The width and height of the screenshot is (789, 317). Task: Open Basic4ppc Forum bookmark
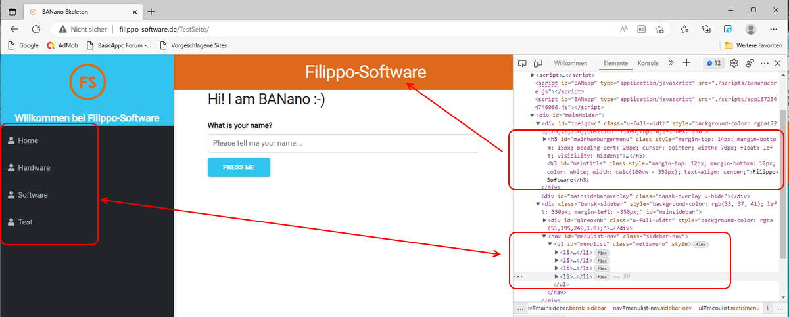pos(118,46)
